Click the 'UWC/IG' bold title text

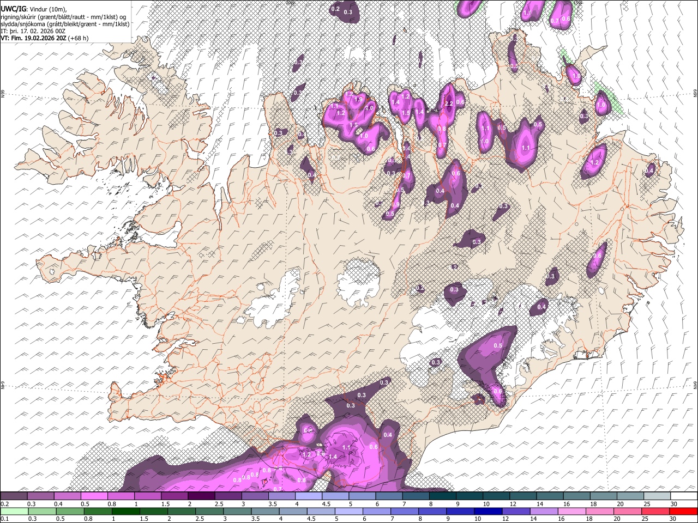tap(13, 9)
